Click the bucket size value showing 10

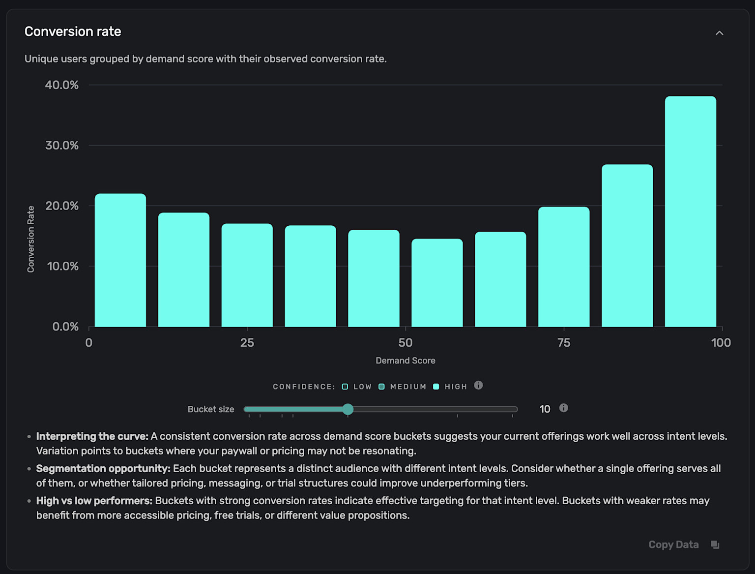tap(545, 408)
